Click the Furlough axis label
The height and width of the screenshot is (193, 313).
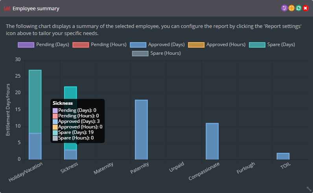(x=246, y=168)
